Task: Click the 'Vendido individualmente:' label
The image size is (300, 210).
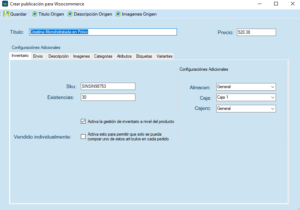Action: coord(43,137)
